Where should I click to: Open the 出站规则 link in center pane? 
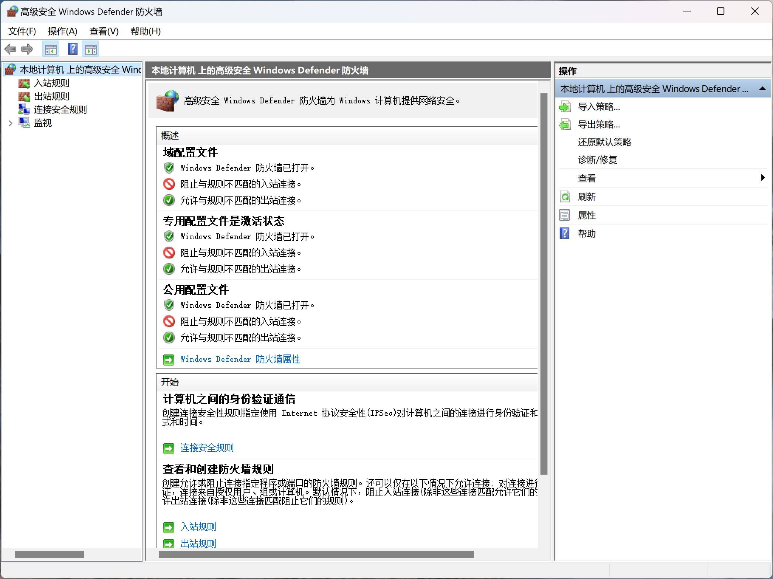pos(198,544)
